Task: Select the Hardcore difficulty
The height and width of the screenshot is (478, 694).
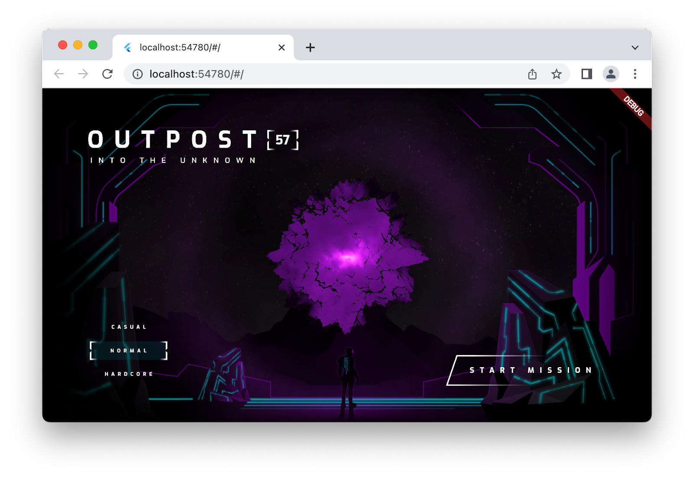Action: point(128,373)
